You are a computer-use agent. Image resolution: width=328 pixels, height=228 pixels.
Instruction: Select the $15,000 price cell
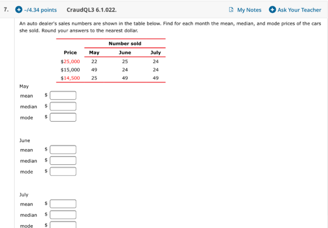(70, 70)
